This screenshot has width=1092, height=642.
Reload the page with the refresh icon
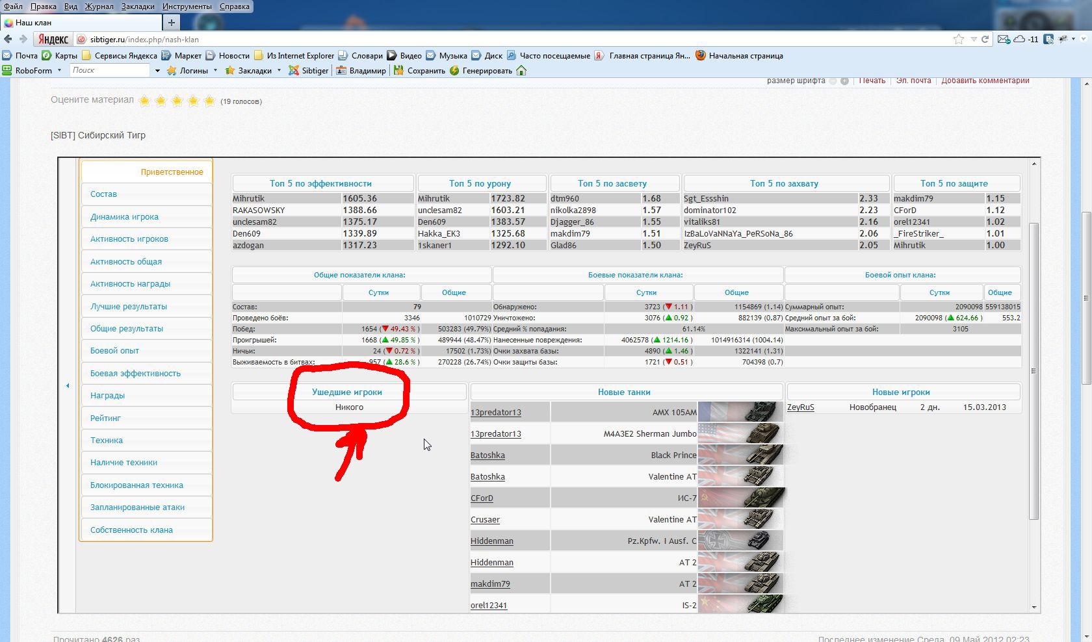985,40
